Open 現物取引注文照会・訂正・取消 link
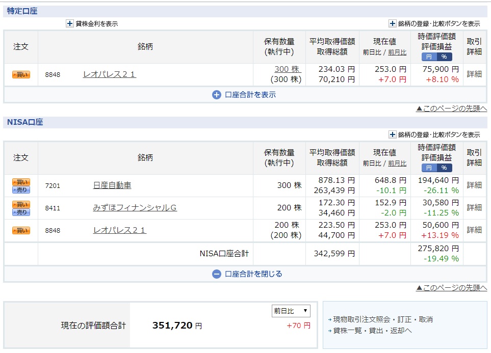 (x=383, y=319)
